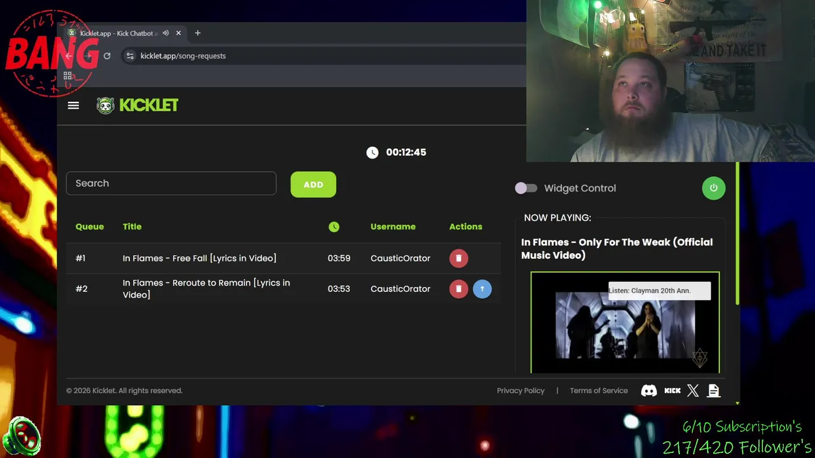Image resolution: width=815 pixels, height=458 pixels.
Task: Click the 00:12:45 timer text
Action: click(x=406, y=152)
